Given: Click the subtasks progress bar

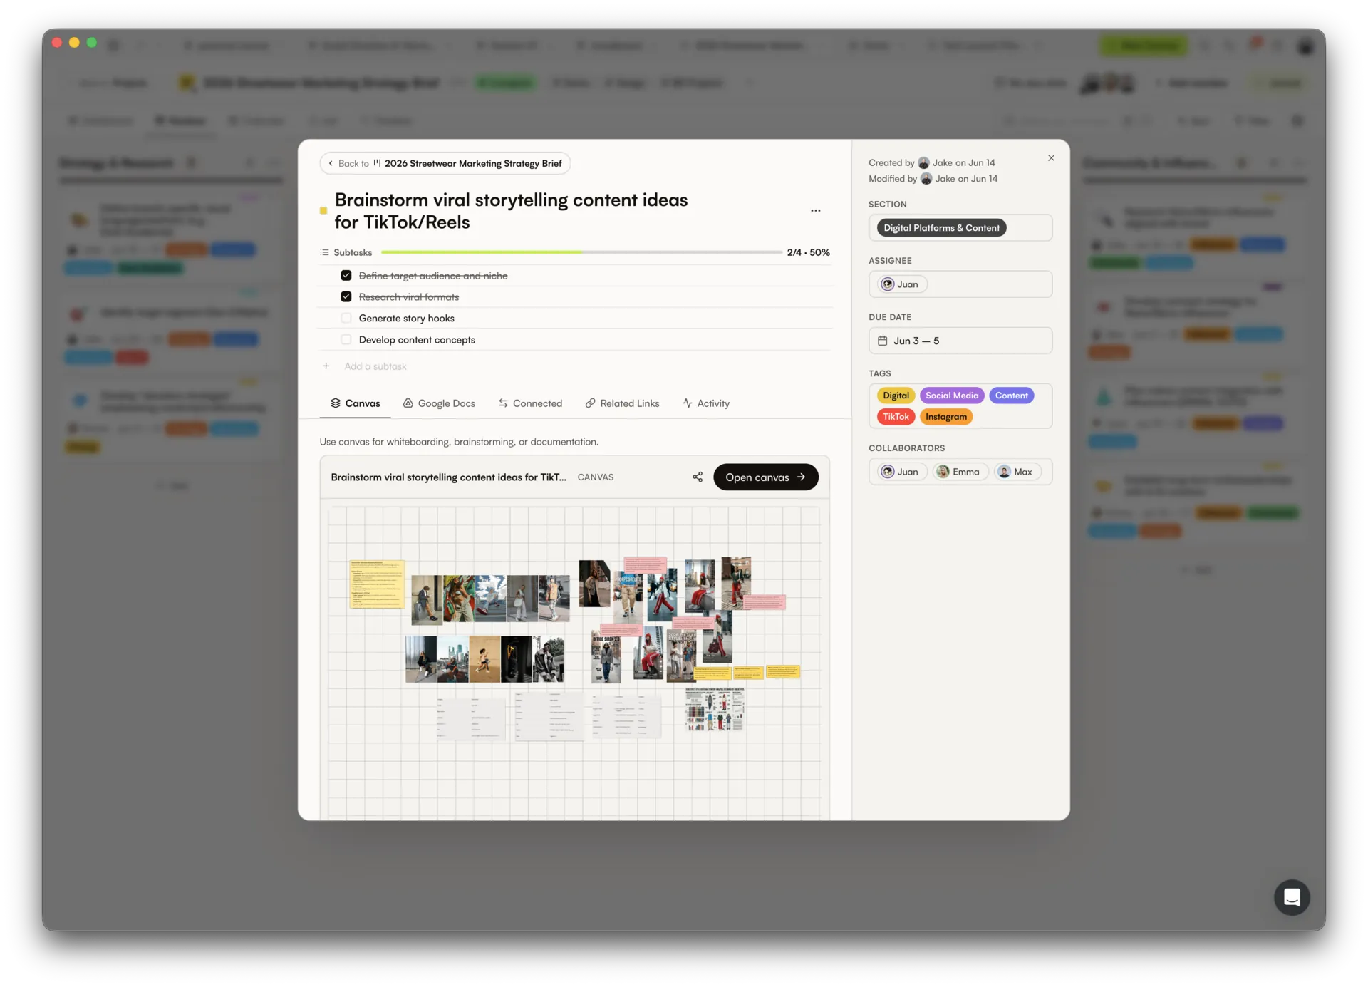Looking at the screenshot, I should [x=581, y=252].
